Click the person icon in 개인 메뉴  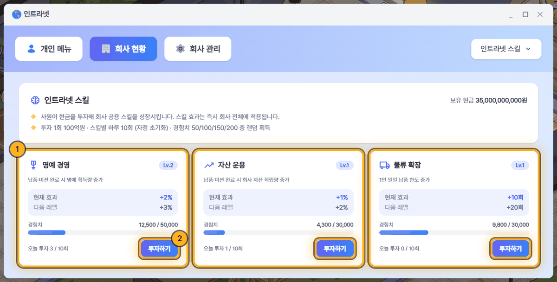point(32,49)
